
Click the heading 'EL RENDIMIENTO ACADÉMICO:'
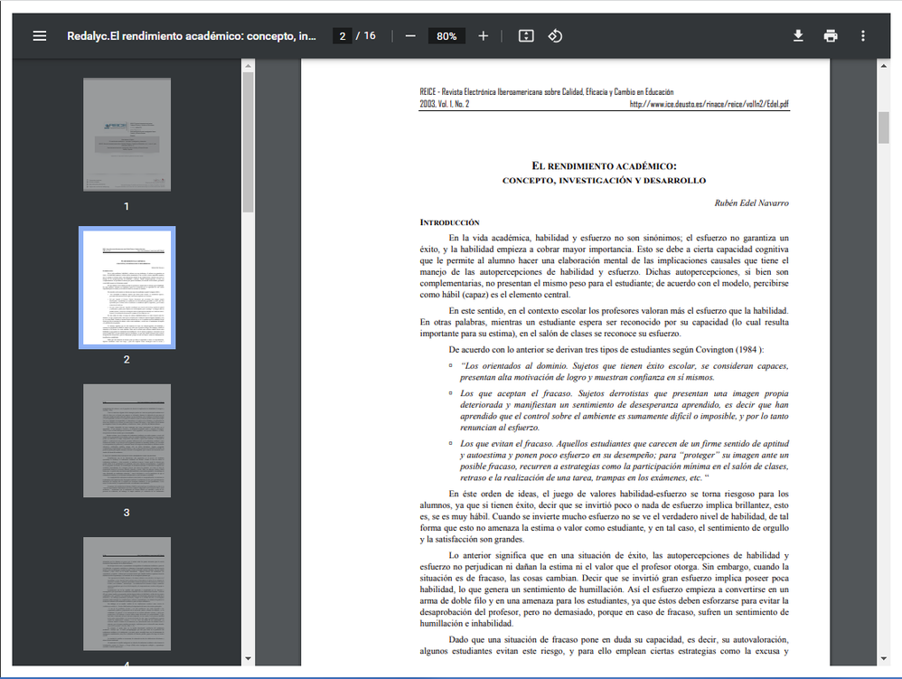click(604, 166)
